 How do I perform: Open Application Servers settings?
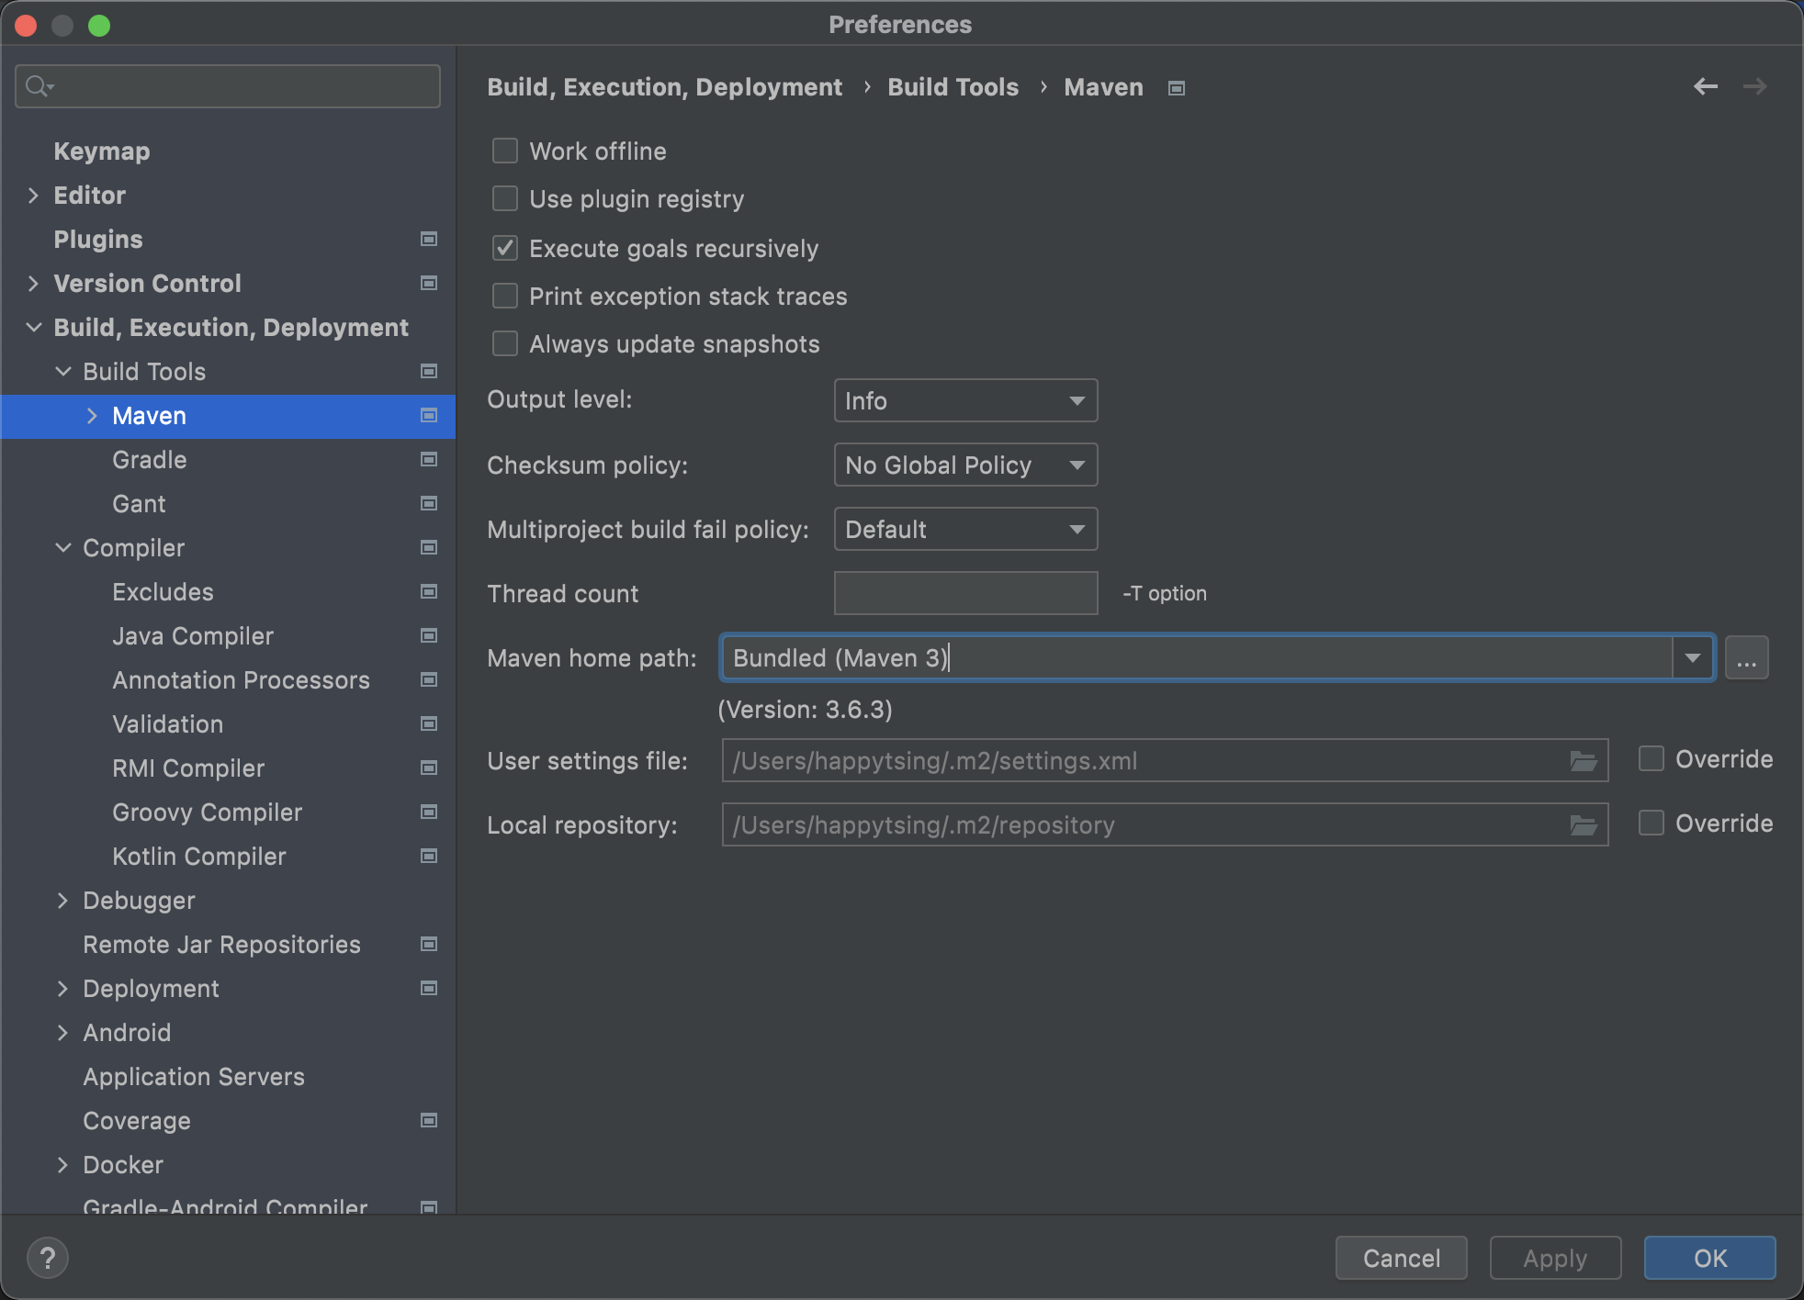tap(194, 1077)
